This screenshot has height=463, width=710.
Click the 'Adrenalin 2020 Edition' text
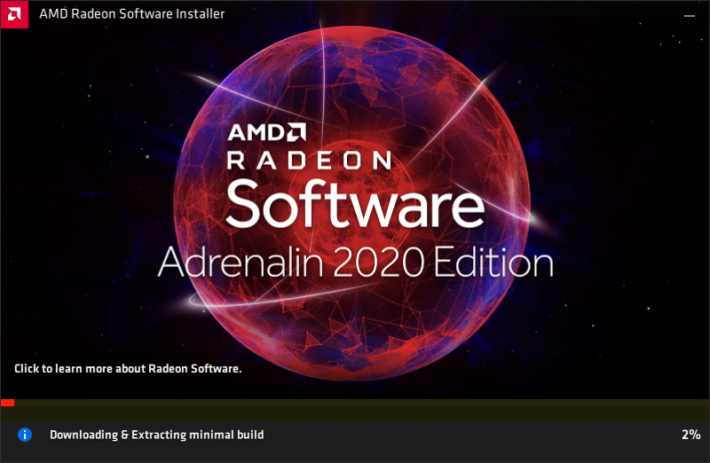[356, 262]
